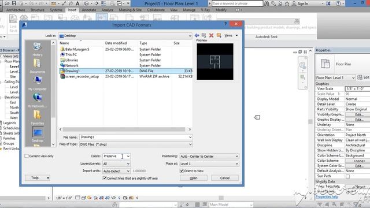Click the Autodesk Seek search binoculars icon
The height and width of the screenshot is (208, 370).
tap(297, 21)
